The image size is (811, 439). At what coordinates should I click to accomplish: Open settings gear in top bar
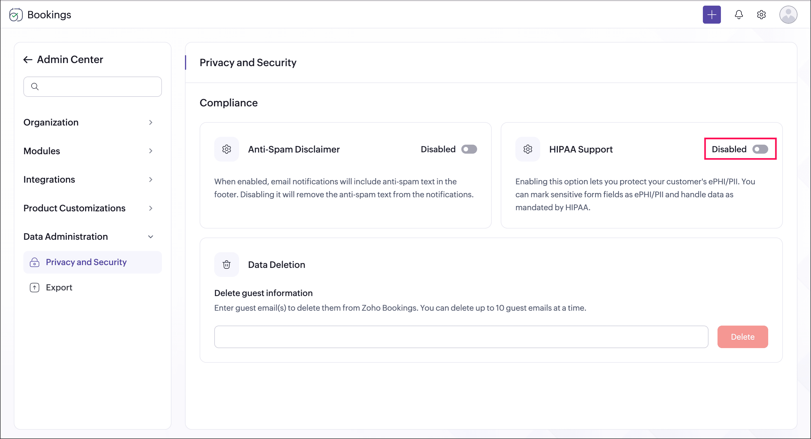[x=761, y=14]
